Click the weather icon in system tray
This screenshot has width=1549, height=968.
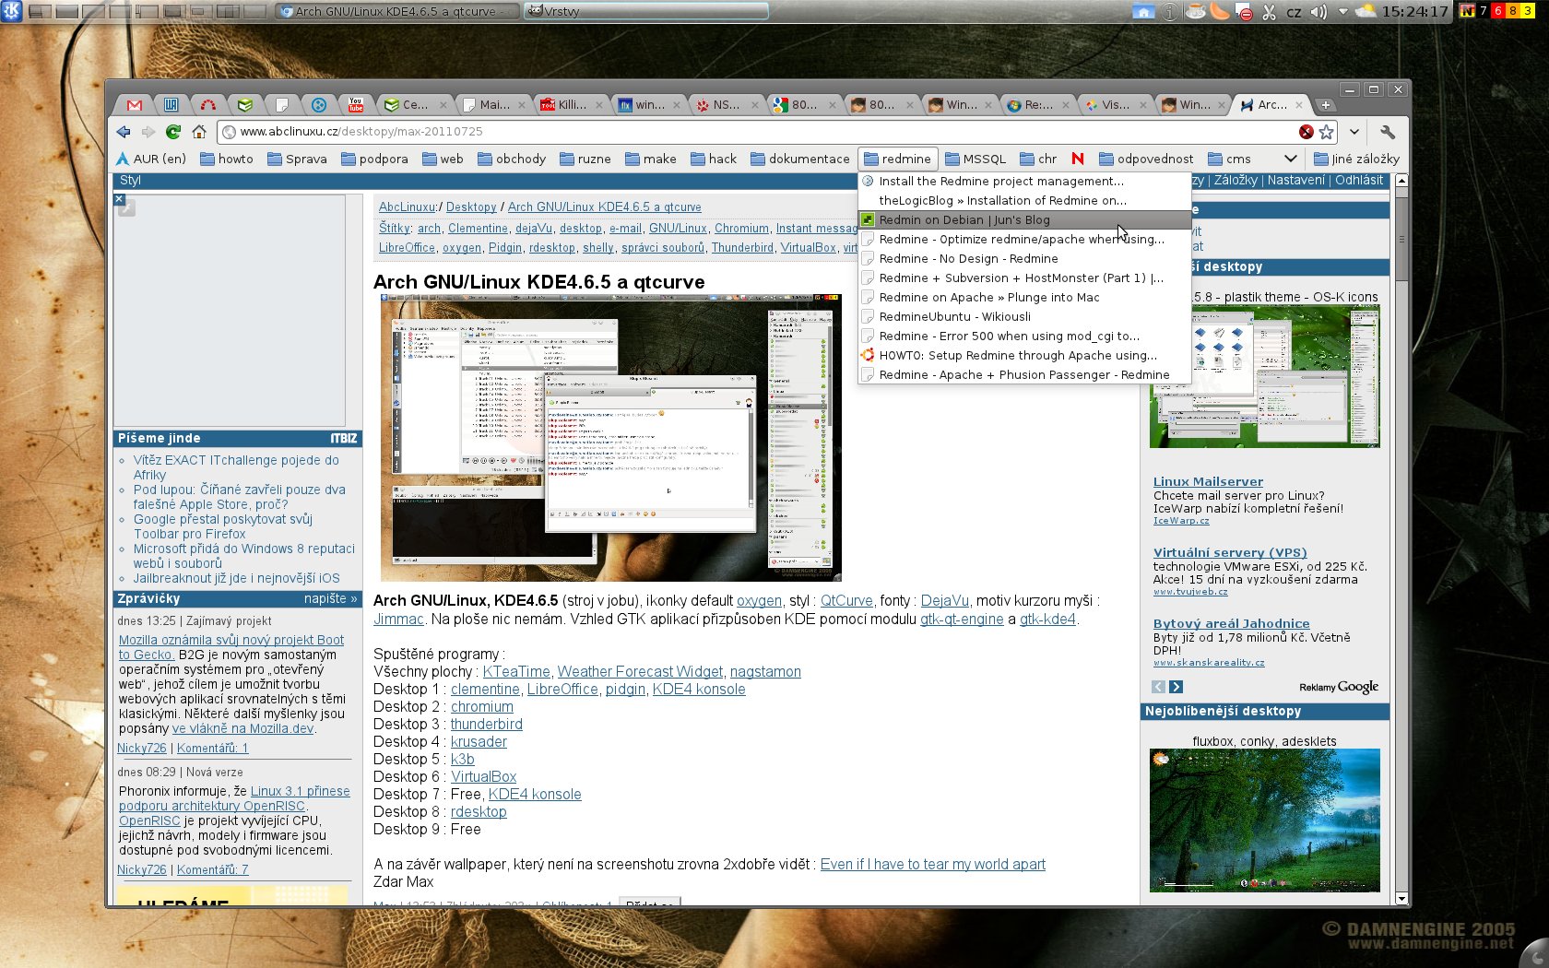(1366, 11)
